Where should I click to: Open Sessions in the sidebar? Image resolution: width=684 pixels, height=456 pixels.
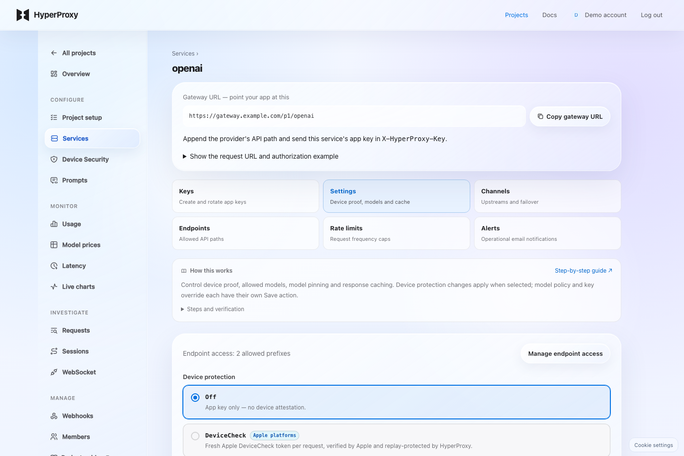(x=92, y=351)
